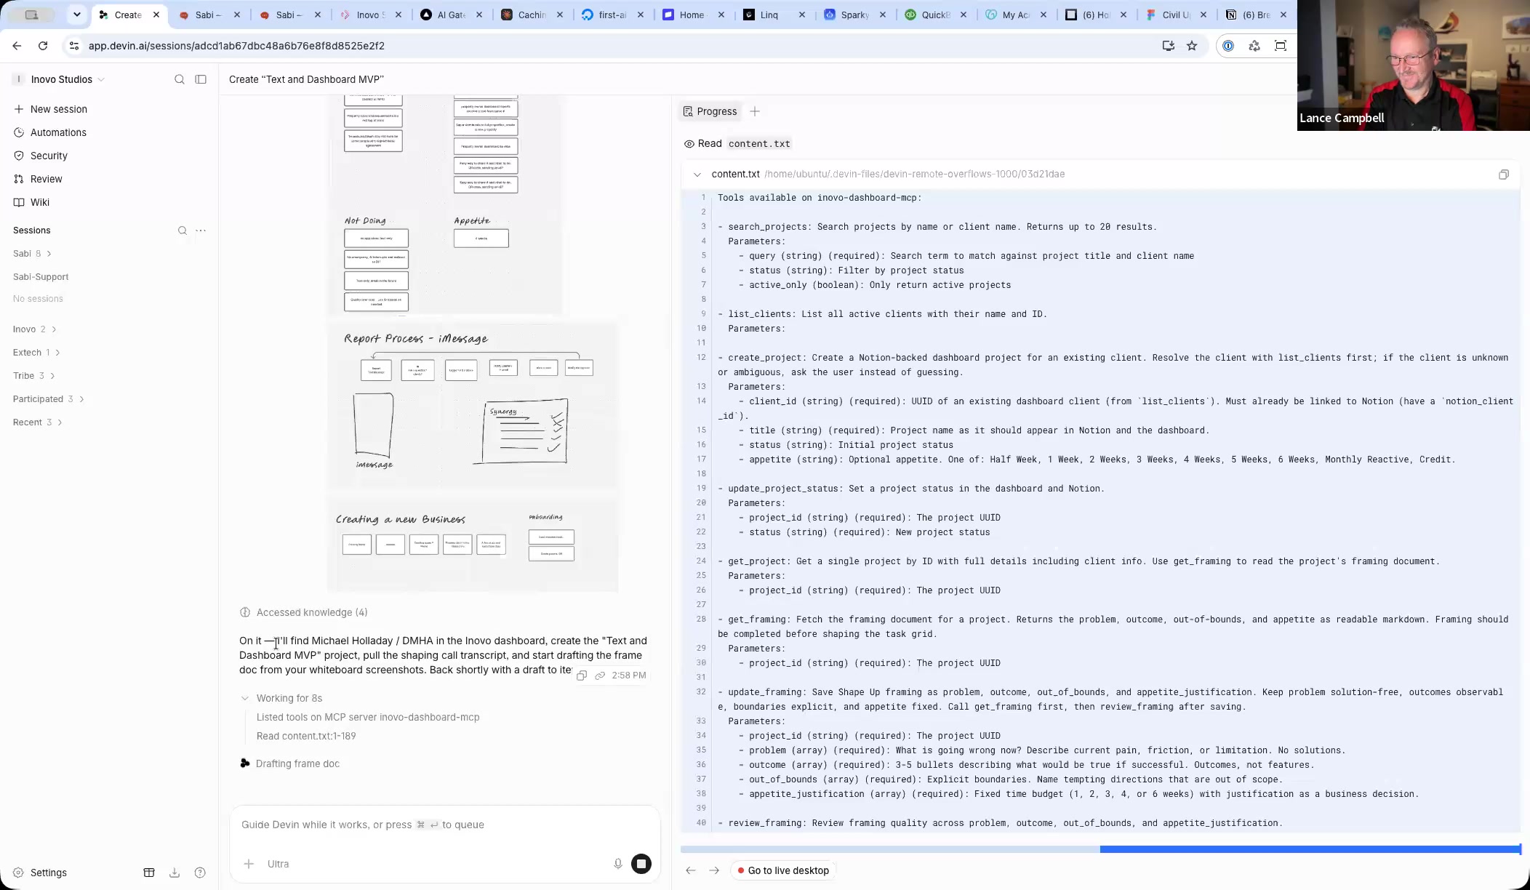Expand the Tribe sessions group
Screen dimensions: 1530x890
34,376
